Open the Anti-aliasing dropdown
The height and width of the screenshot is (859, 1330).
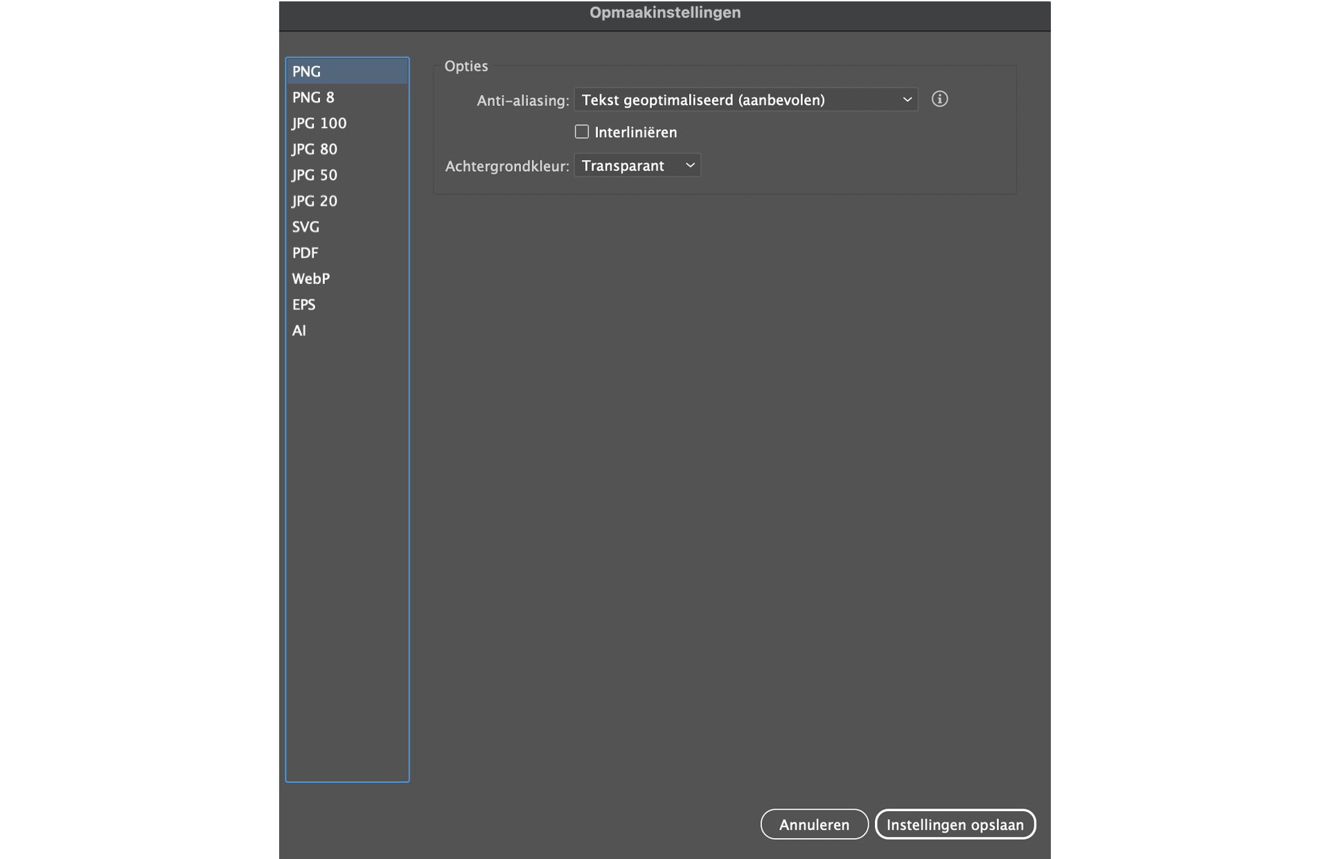click(745, 100)
